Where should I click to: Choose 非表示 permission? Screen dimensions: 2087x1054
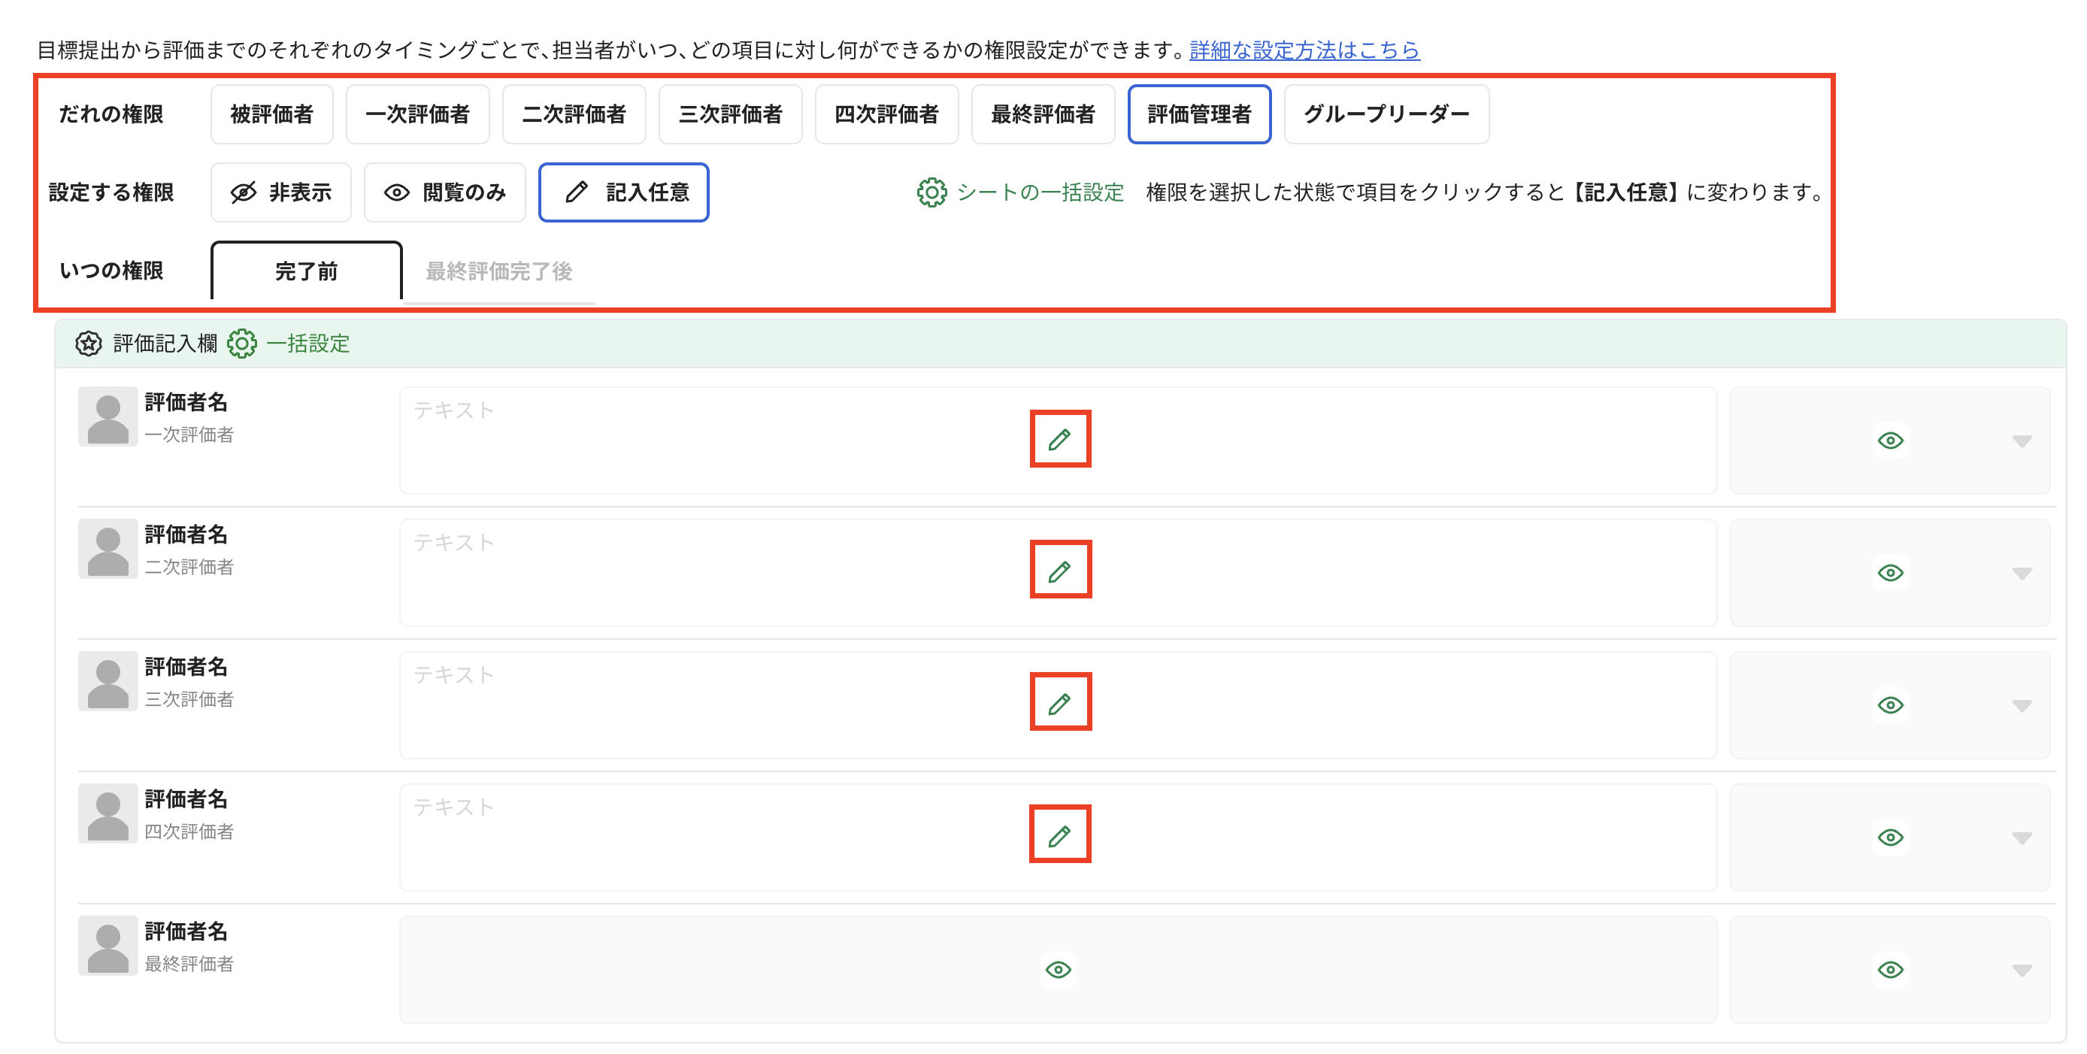click(280, 192)
